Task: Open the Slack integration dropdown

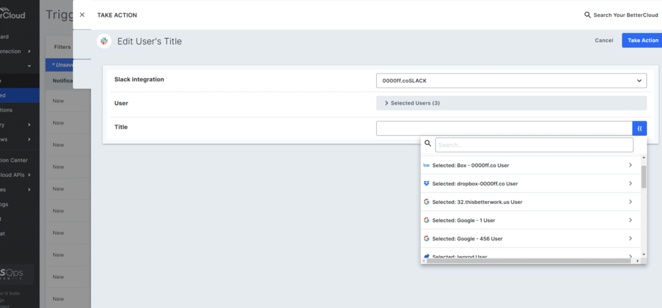Action: point(511,81)
